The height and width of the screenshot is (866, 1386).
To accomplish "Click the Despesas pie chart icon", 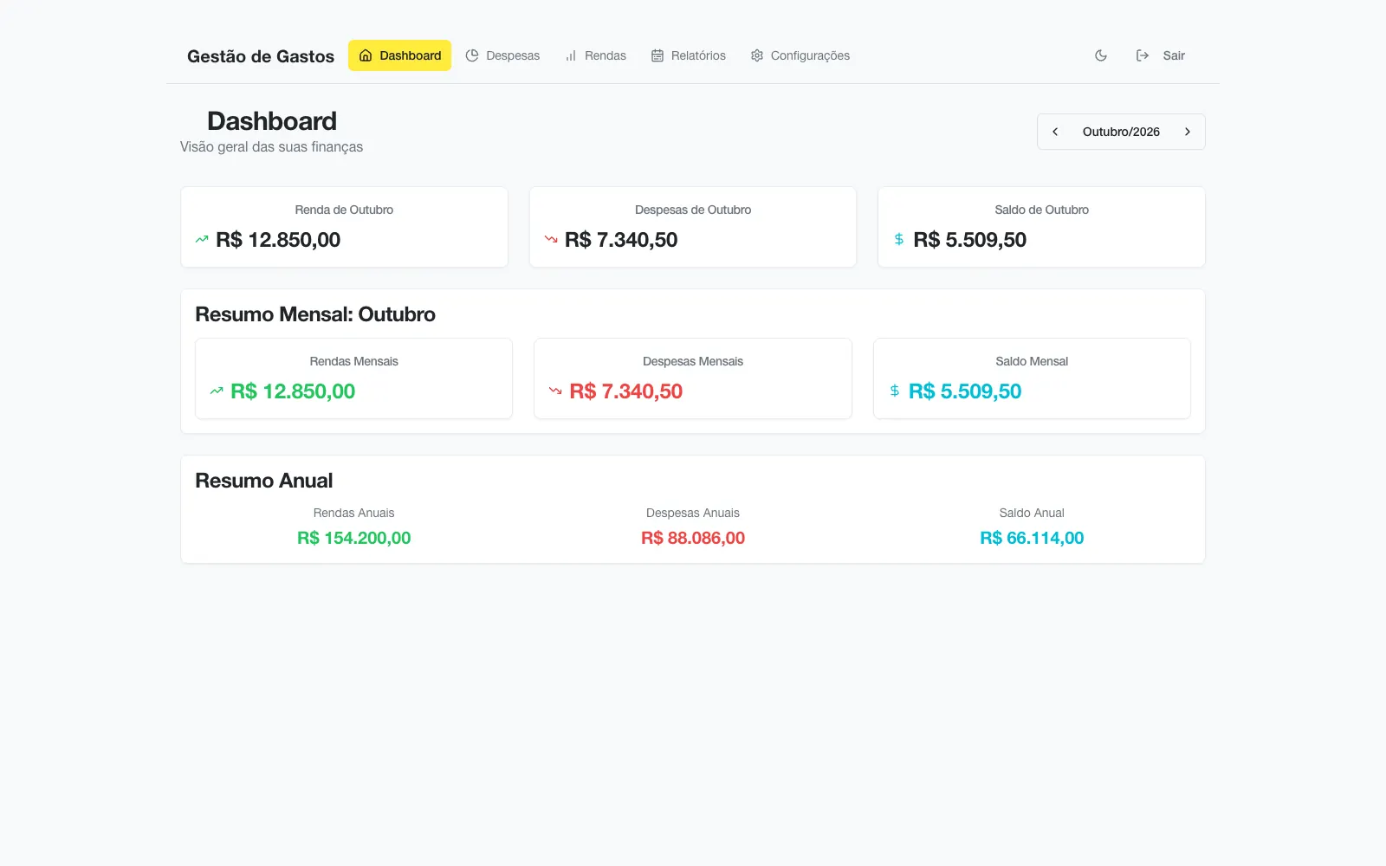I will click(472, 55).
